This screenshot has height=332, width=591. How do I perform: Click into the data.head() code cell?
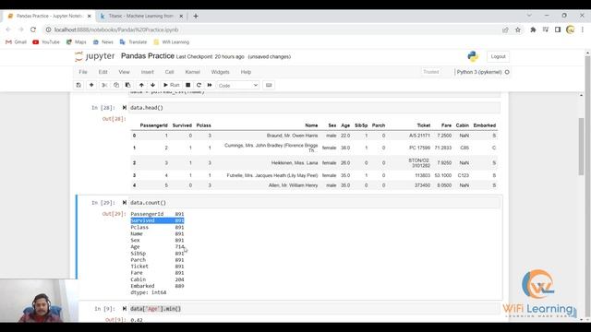click(x=314, y=108)
